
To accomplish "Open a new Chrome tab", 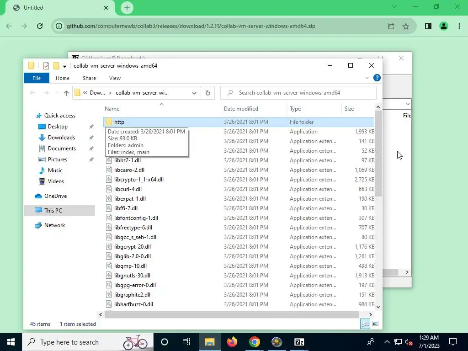I will [127, 8].
